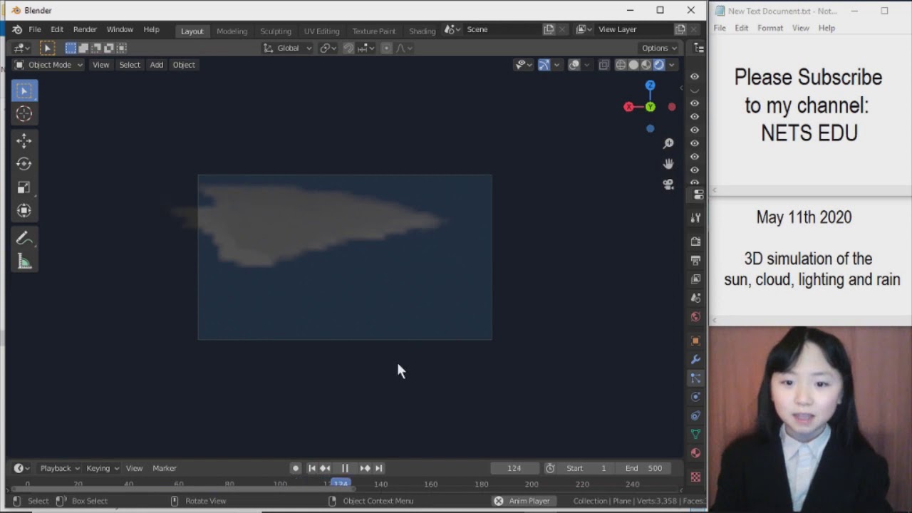The image size is (912, 513).
Task: Click frame 124 playhead on timeline
Action: [341, 484]
